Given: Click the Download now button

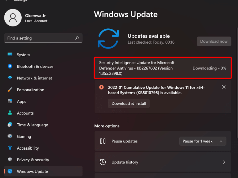Looking at the screenshot, I should coord(214,41).
